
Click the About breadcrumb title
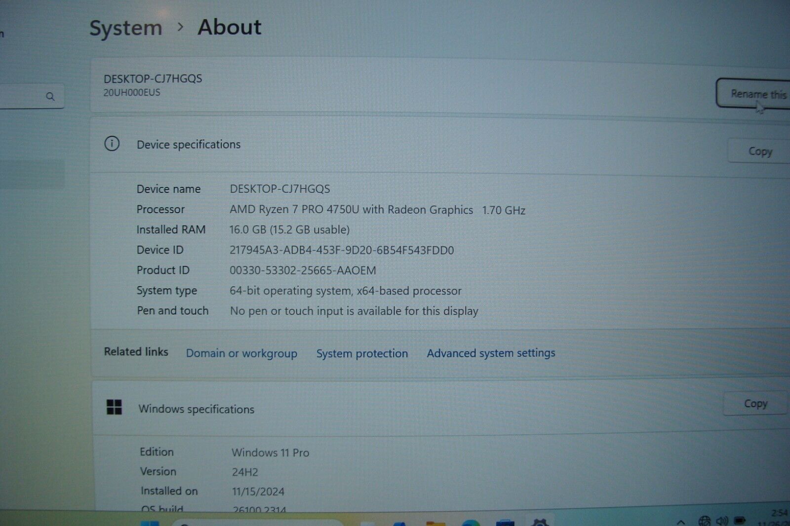(x=230, y=27)
